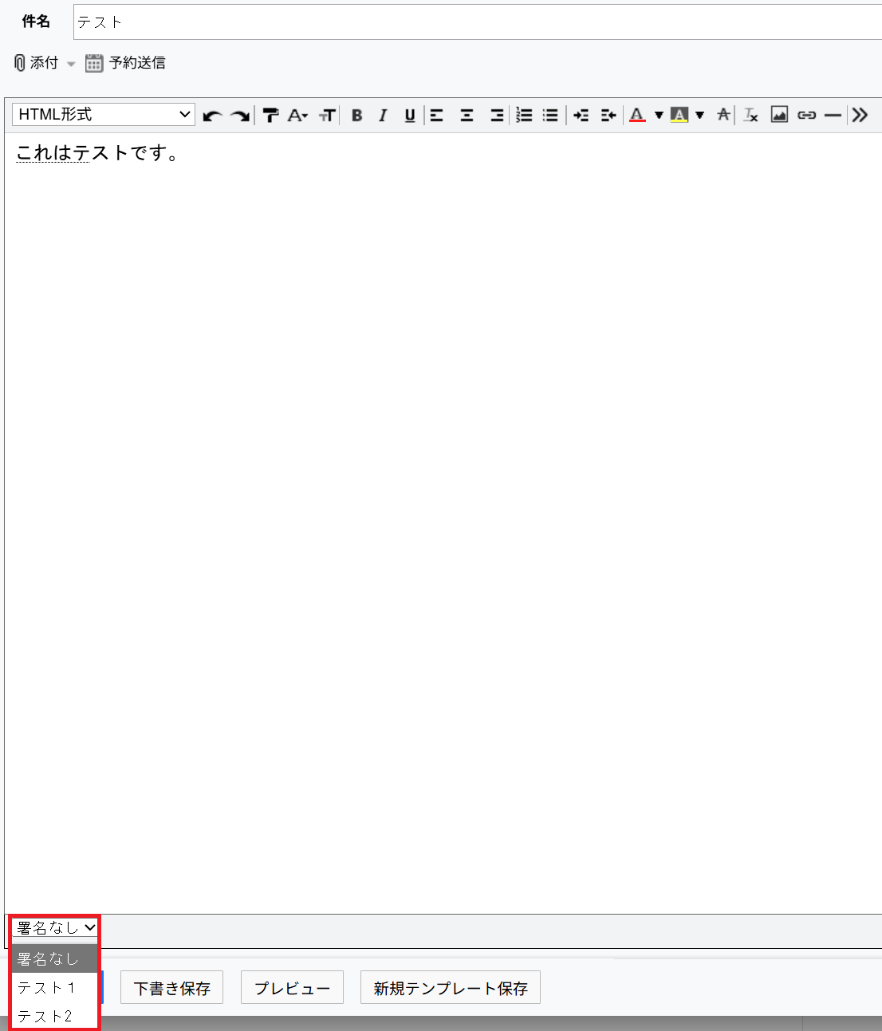
Task: Apply yellow highlight background color
Action: point(679,115)
